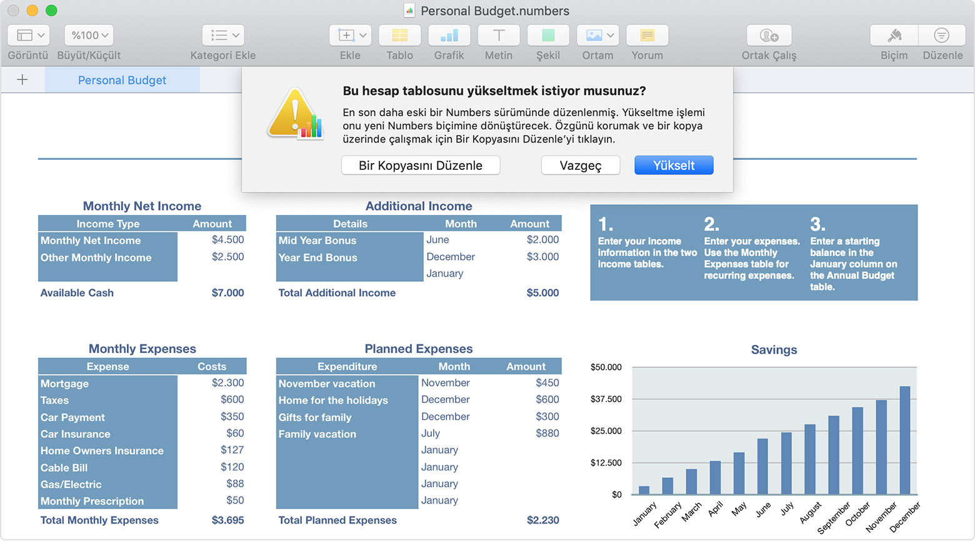Click the Vazgeç cancel button
Image resolution: width=975 pixels, height=541 pixels.
click(580, 166)
